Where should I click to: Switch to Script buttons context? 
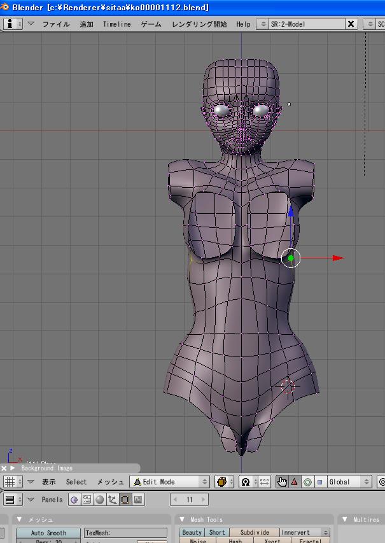(87, 499)
